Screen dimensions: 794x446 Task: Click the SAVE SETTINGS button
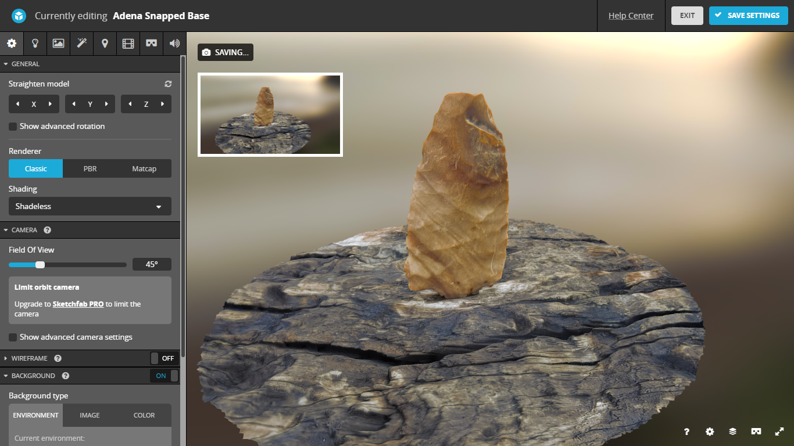pyautogui.click(x=748, y=16)
